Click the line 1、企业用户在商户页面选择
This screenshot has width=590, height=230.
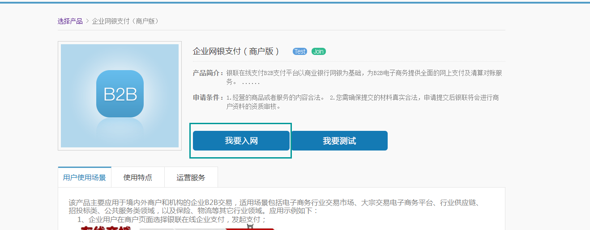[x=172, y=219]
